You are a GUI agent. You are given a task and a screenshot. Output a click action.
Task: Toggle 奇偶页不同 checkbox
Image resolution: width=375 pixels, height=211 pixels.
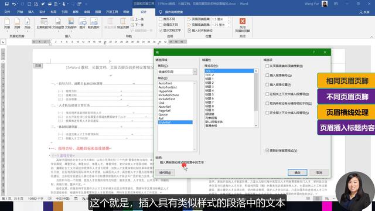161,25
